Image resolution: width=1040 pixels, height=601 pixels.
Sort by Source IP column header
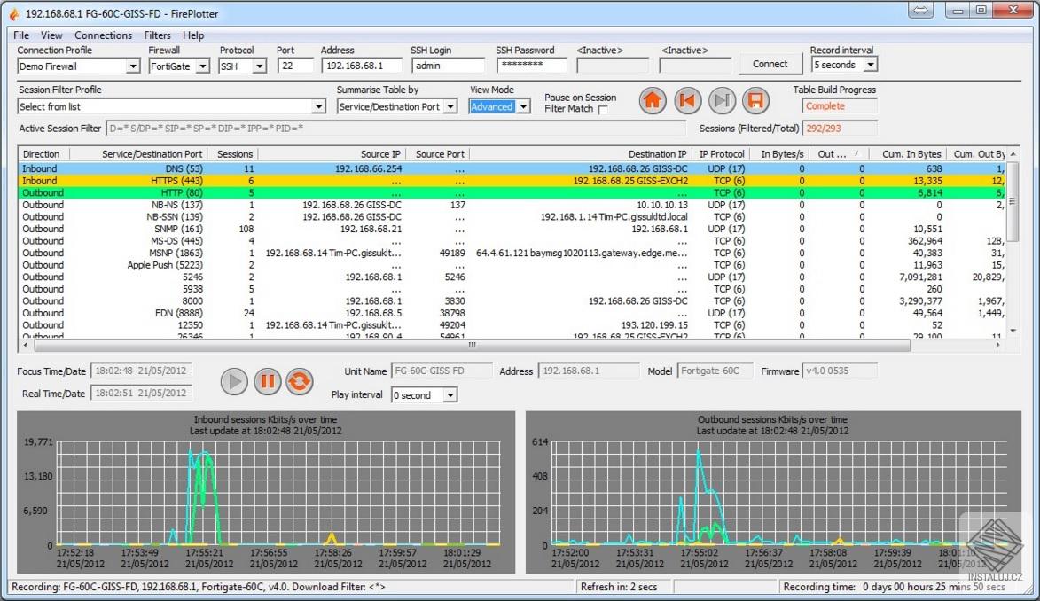pyautogui.click(x=332, y=154)
